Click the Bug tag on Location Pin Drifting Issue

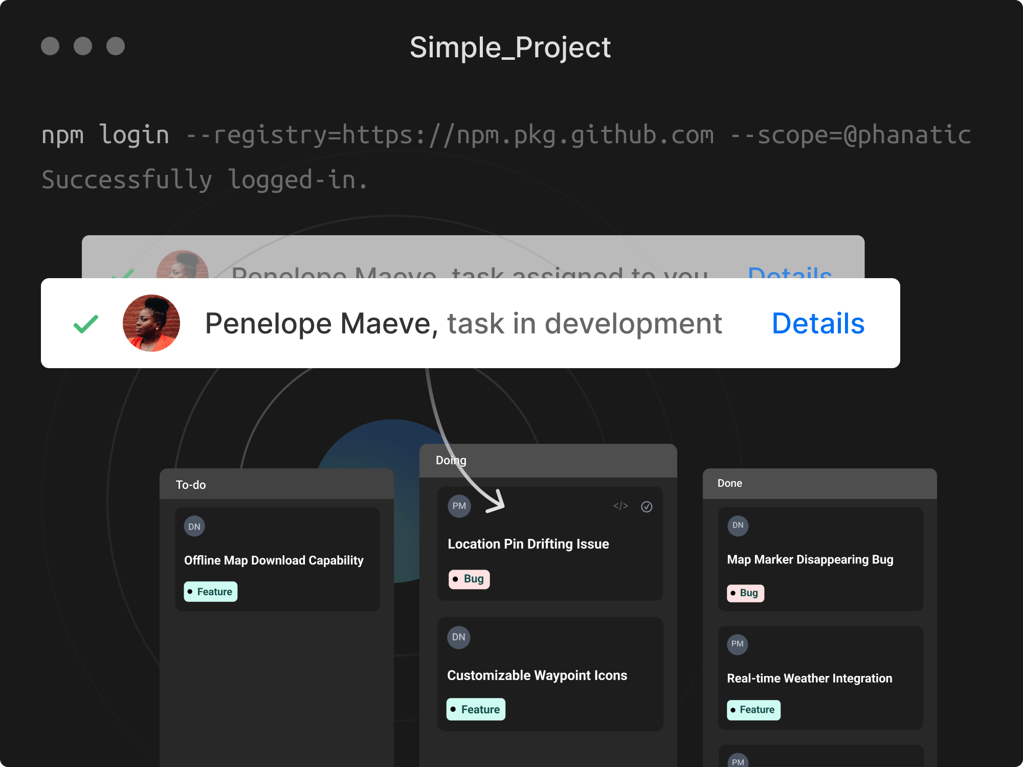pyautogui.click(x=469, y=579)
